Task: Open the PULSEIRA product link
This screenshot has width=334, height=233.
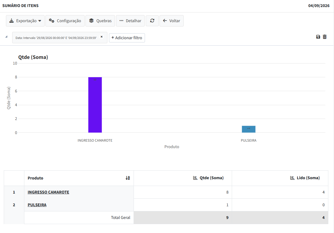Action: click(37, 205)
